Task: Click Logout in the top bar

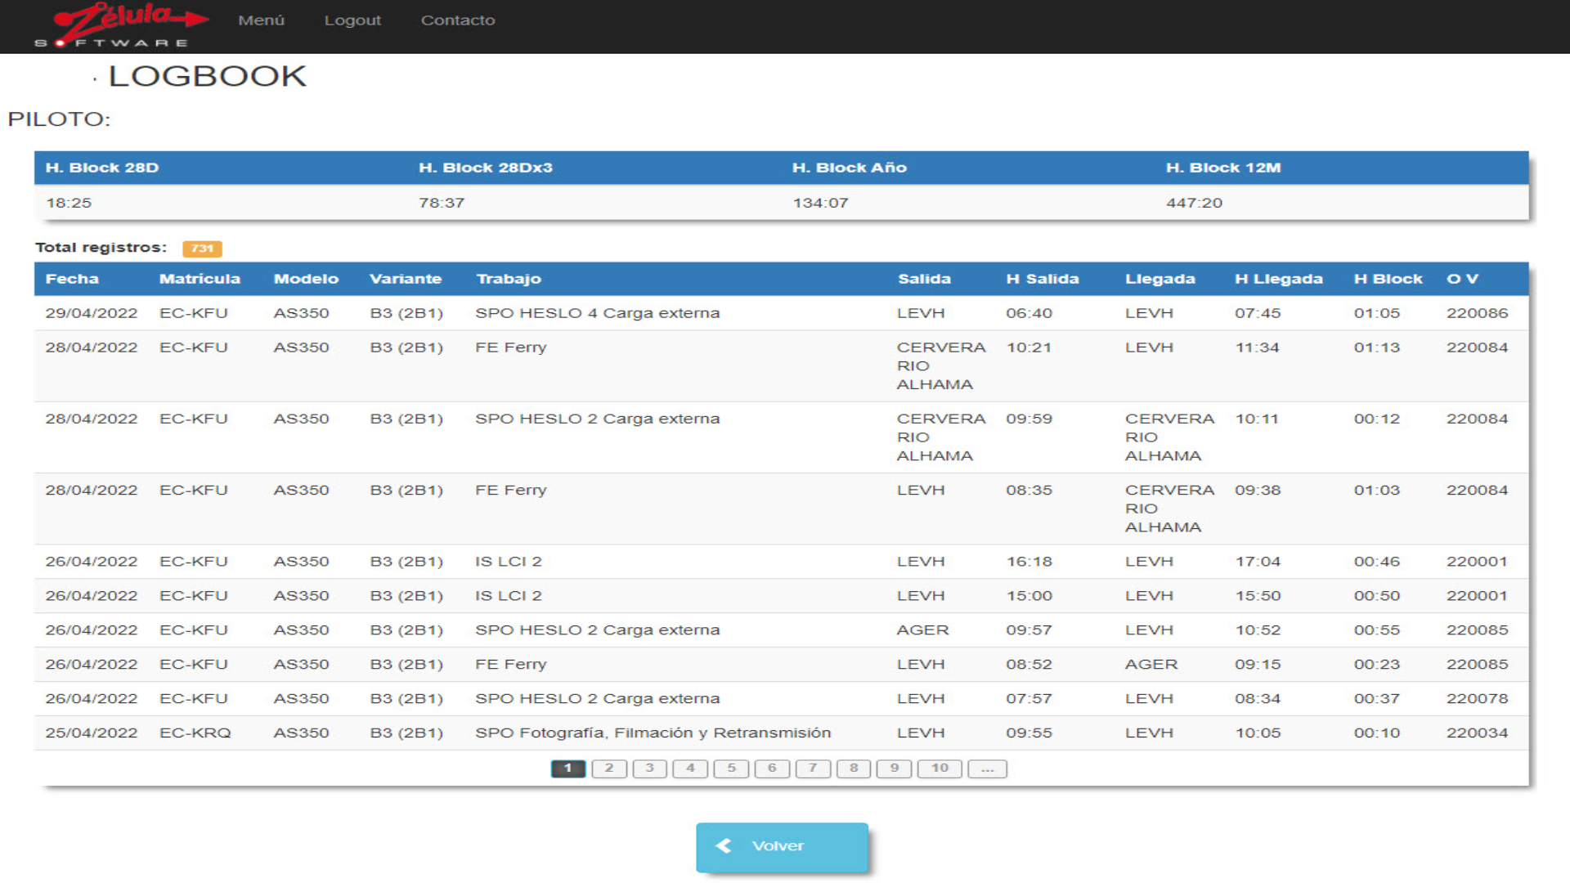Action: pyautogui.click(x=352, y=20)
